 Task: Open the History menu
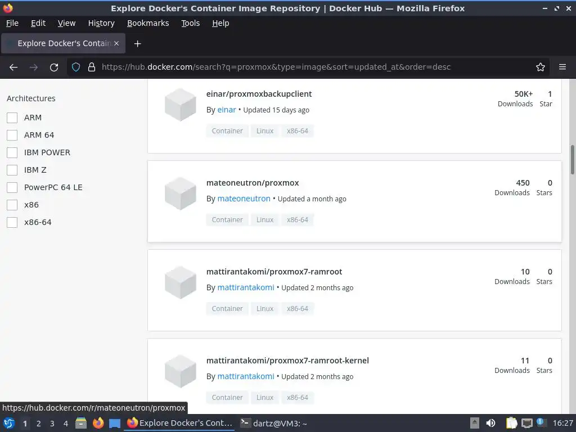coord(101,23)
